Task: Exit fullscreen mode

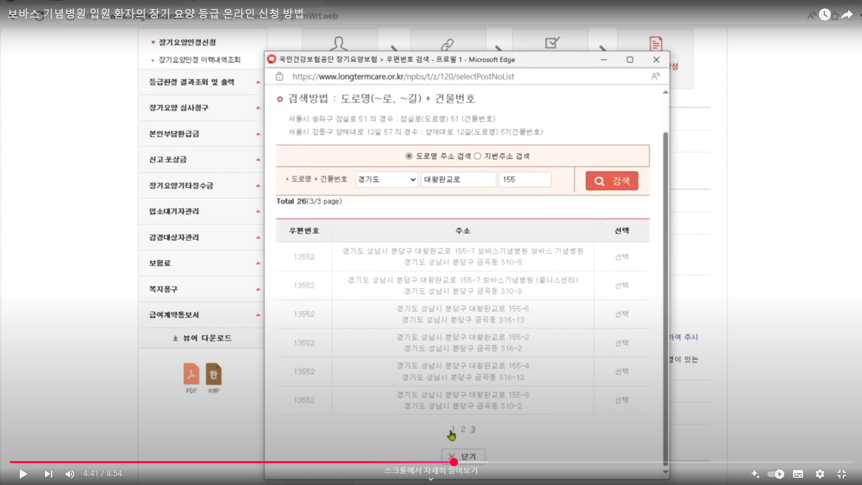Action: click(841, 474)
